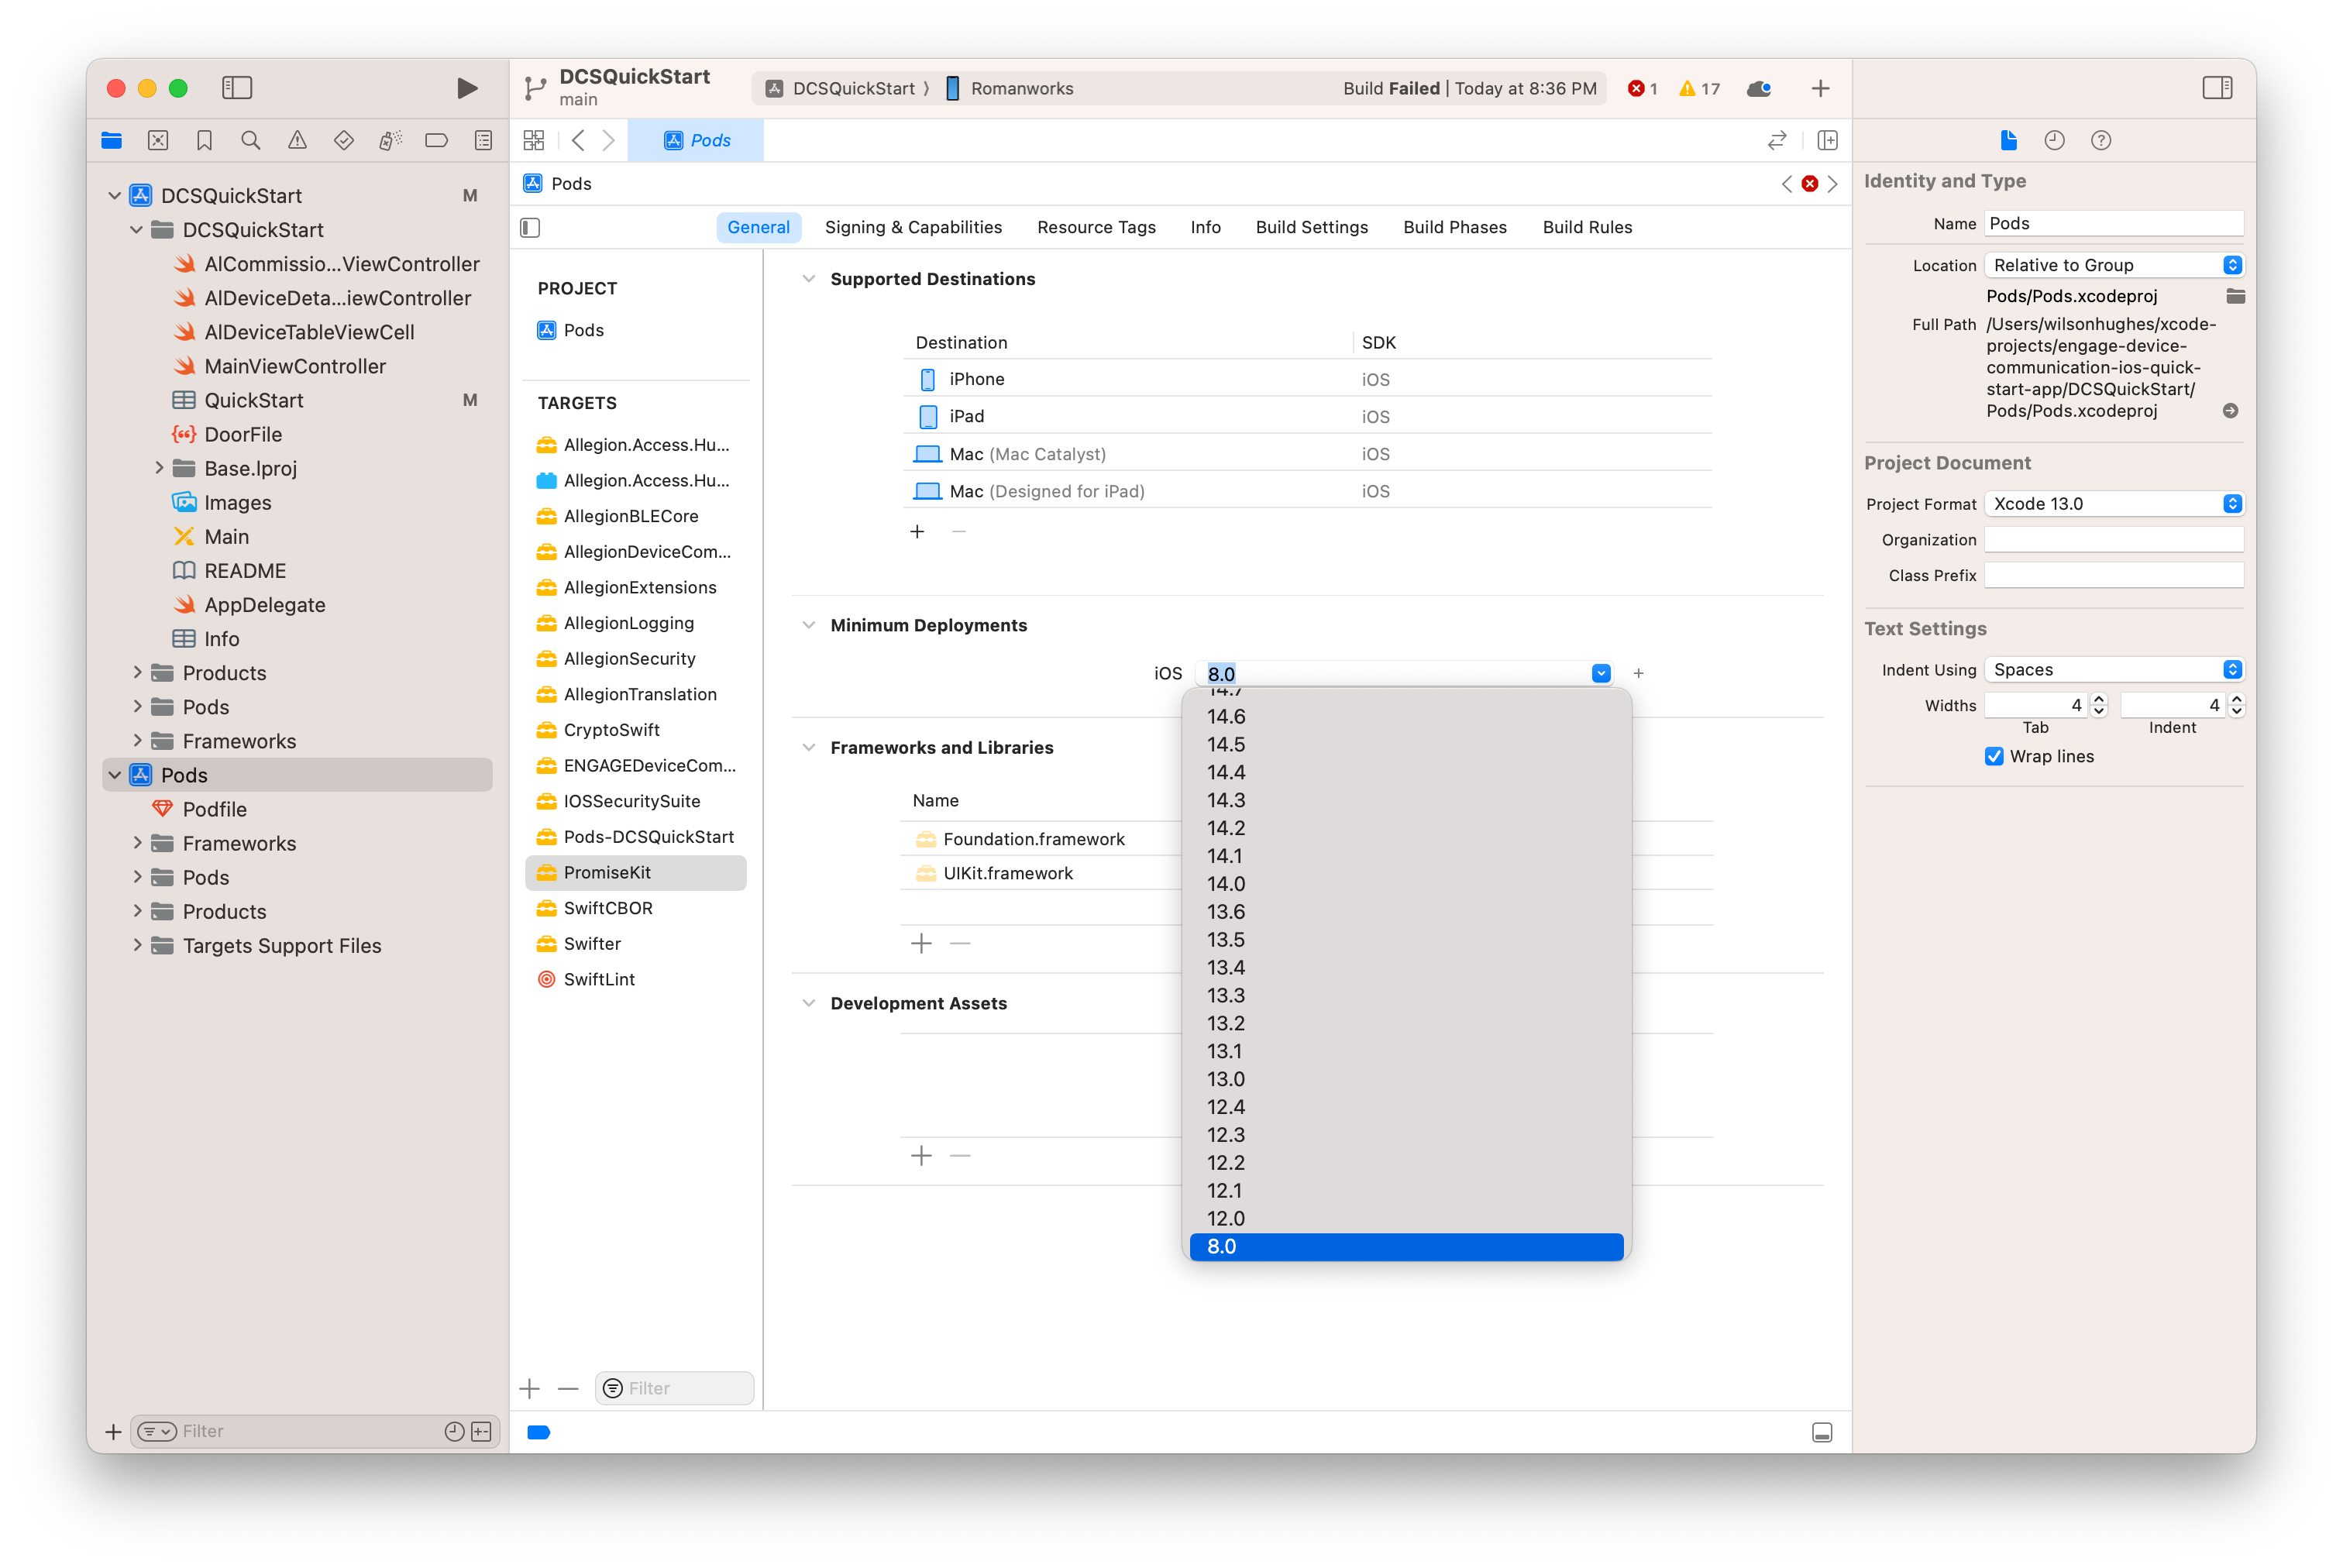Select the General tab
The height and width of the screenshot is (1568, 2343).
tap(758, 227)
